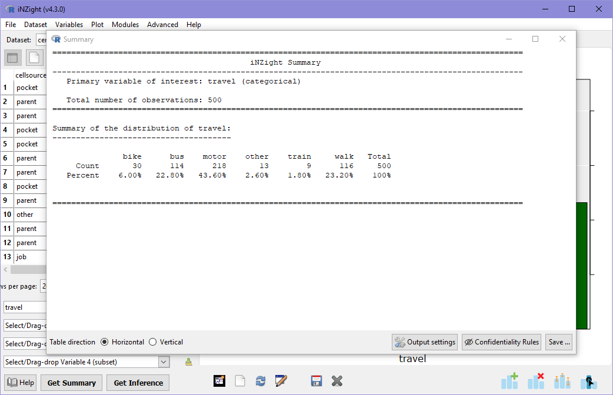Image resolution: width=613 pixels, height=395 pixels.
Task: Open the R code editor pencil icon
Action: pos(281,380)
